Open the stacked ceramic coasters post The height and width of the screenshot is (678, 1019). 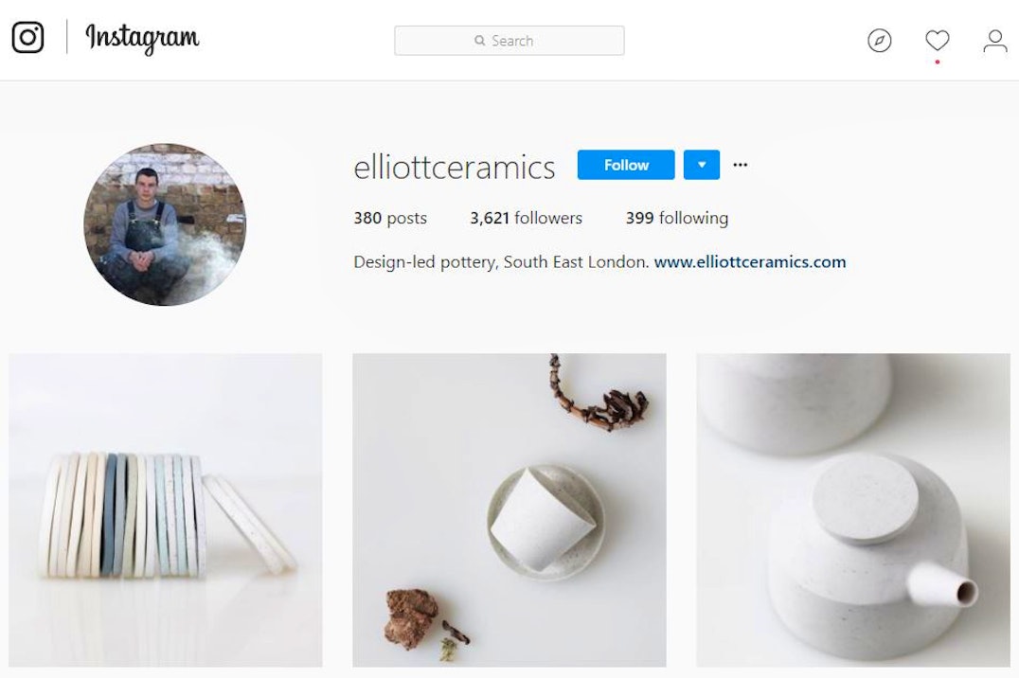(166, 510)
